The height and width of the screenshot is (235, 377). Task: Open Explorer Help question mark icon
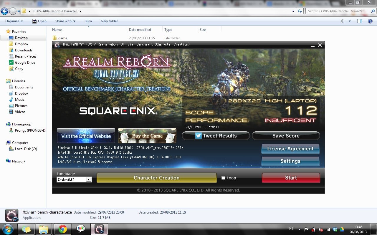(370, 21)
